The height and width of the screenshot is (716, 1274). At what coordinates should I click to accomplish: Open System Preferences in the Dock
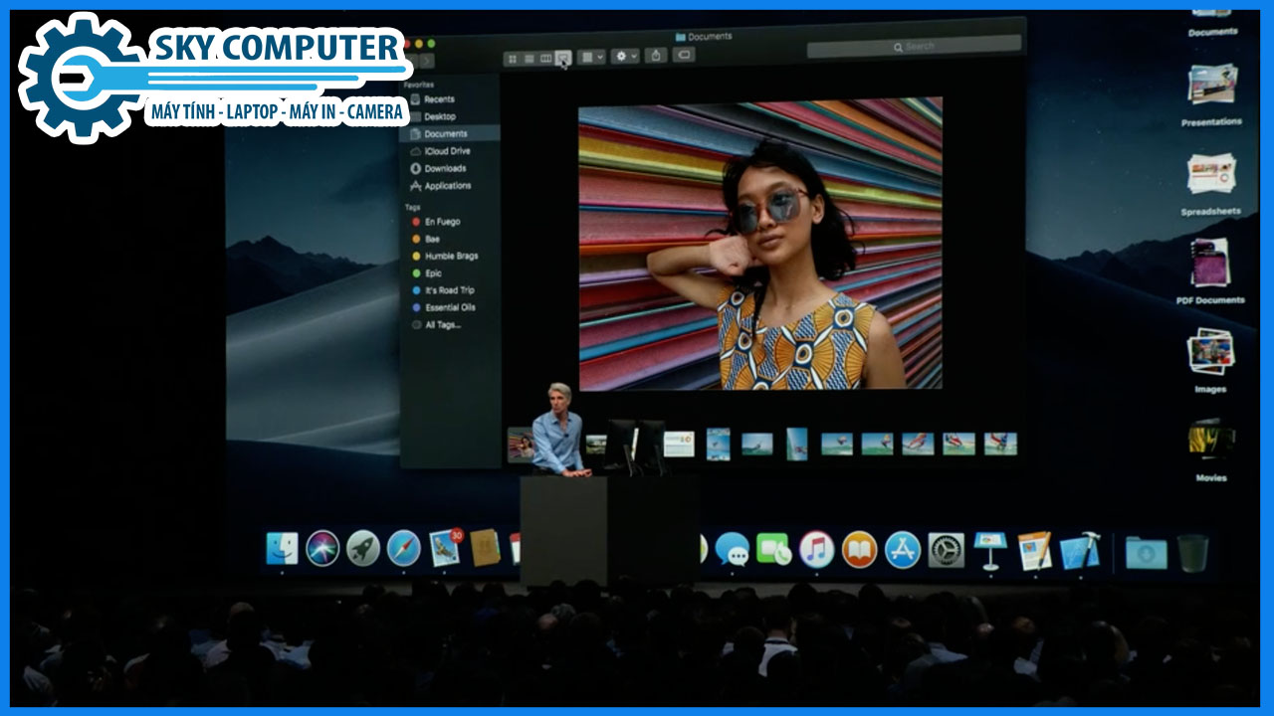tap(946, 550)
